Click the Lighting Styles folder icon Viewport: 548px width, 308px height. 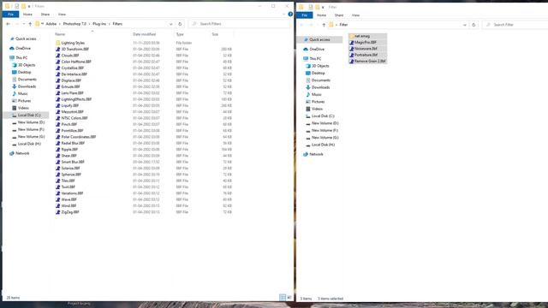pyautogui.click(x=58, y=43)
